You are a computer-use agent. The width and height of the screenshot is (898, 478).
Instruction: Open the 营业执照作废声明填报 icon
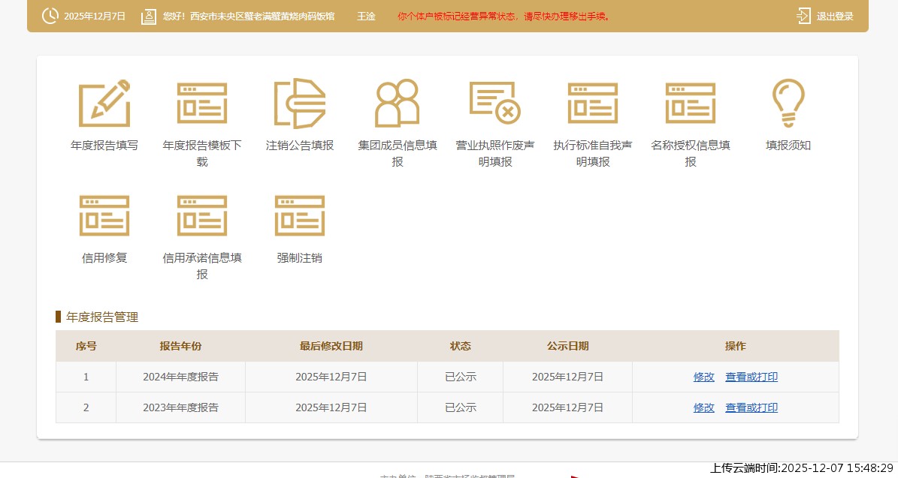click(495, 103)
